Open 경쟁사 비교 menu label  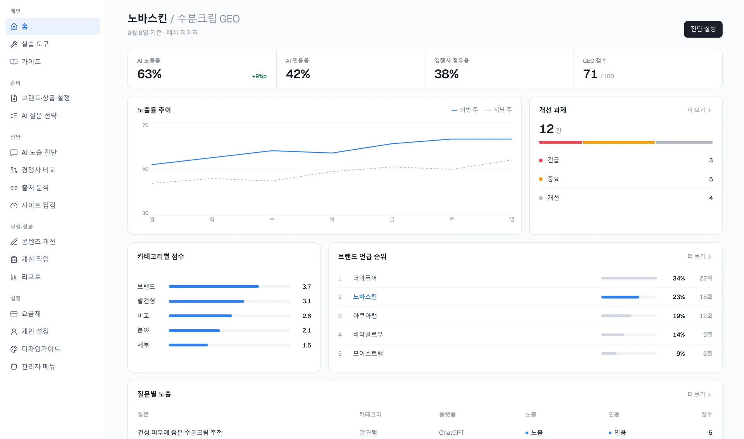[x=38, y=170]
